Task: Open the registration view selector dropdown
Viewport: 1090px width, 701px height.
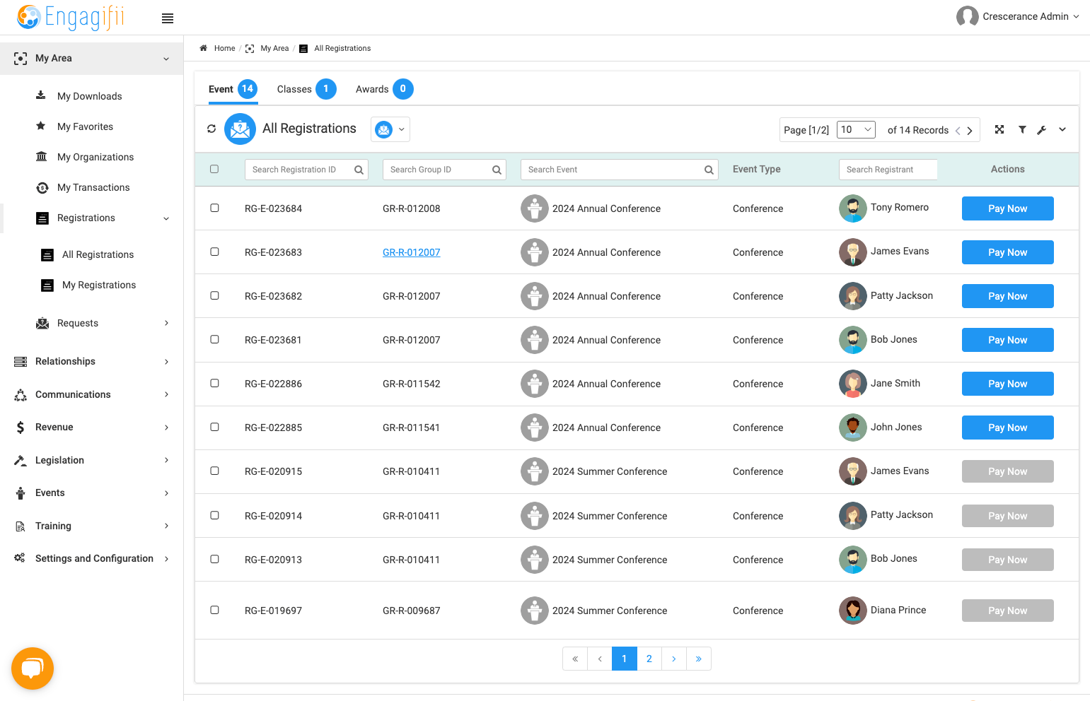Action: click(x=390, y=129)
